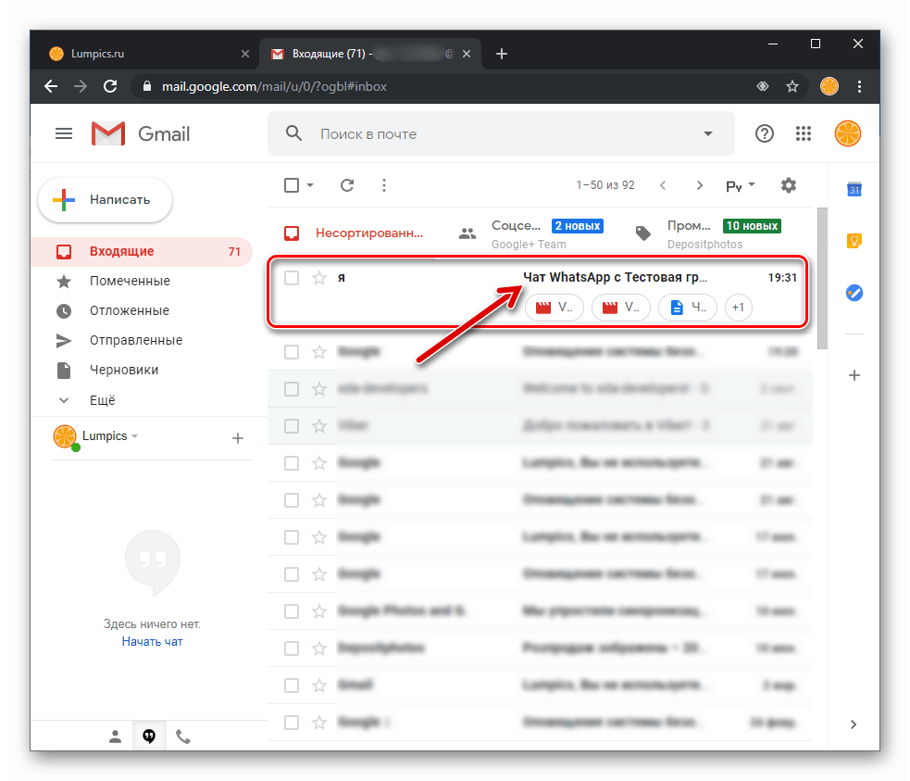This screenshot has width=910, height=781.
Task: Close the Lumpics.ru browser tab
Action: (245, 54)
